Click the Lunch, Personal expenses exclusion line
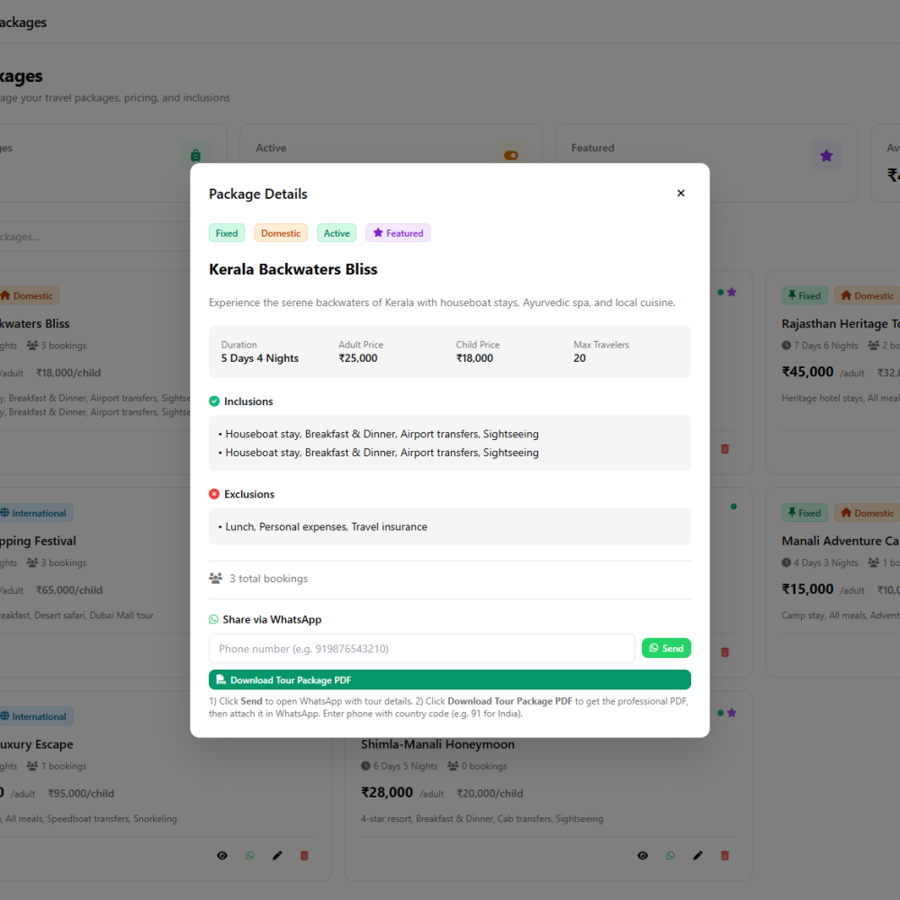This screenshot has width=900, height=900. click(326, 526)
